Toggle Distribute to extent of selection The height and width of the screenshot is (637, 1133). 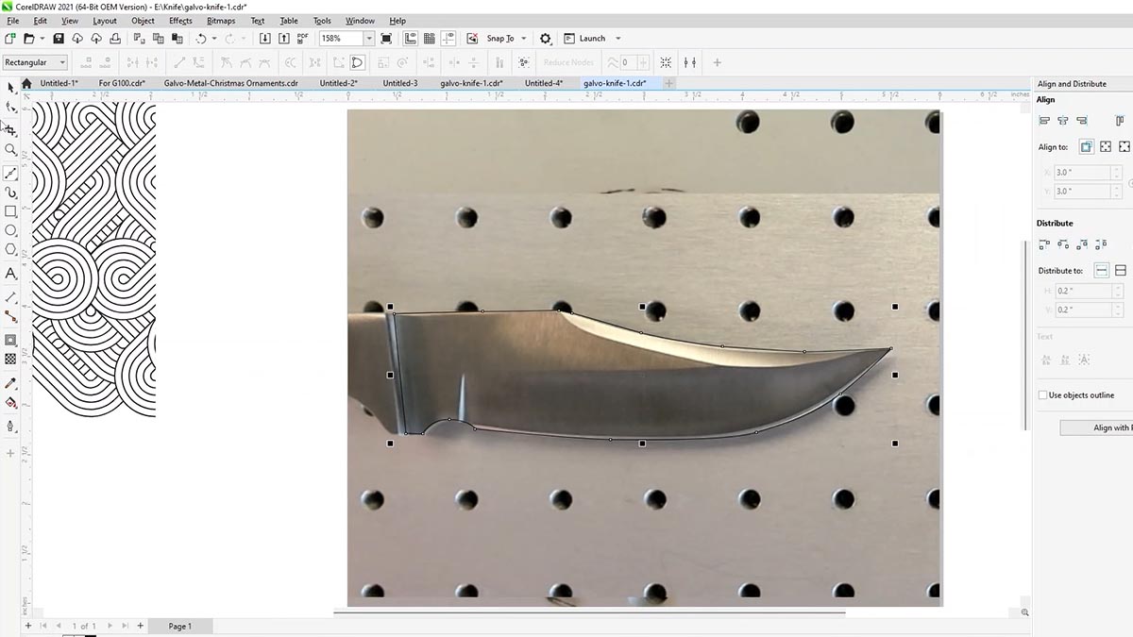[x=1101, y=271]
